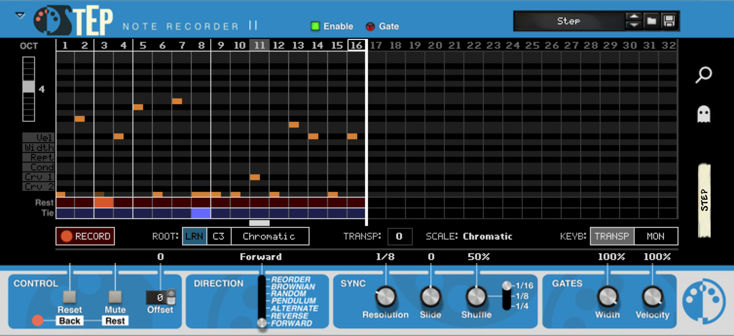The height and width of the screenshot is (336, 734).
Task: Adjust the OCT octave slider
Action: (x=29, y=87)
